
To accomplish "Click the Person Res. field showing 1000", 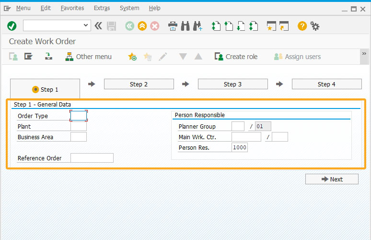I will [x=240, y=147].
